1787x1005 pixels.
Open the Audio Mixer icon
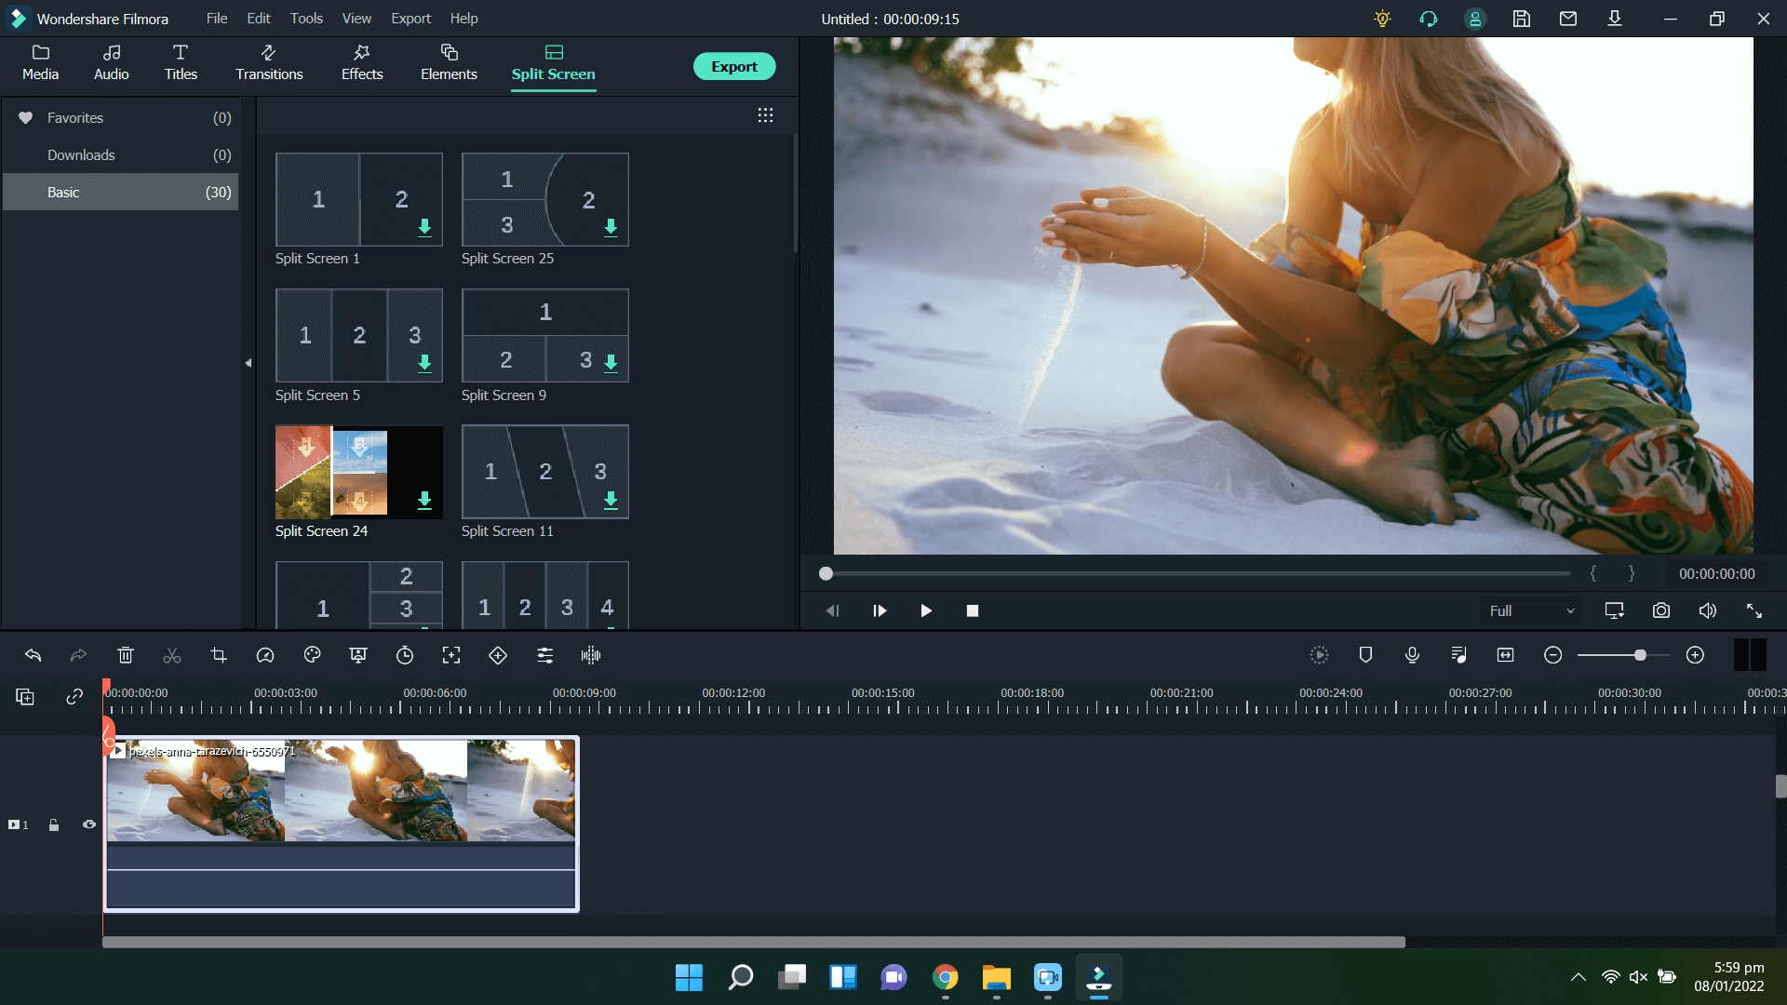(x=1458, y=655)
